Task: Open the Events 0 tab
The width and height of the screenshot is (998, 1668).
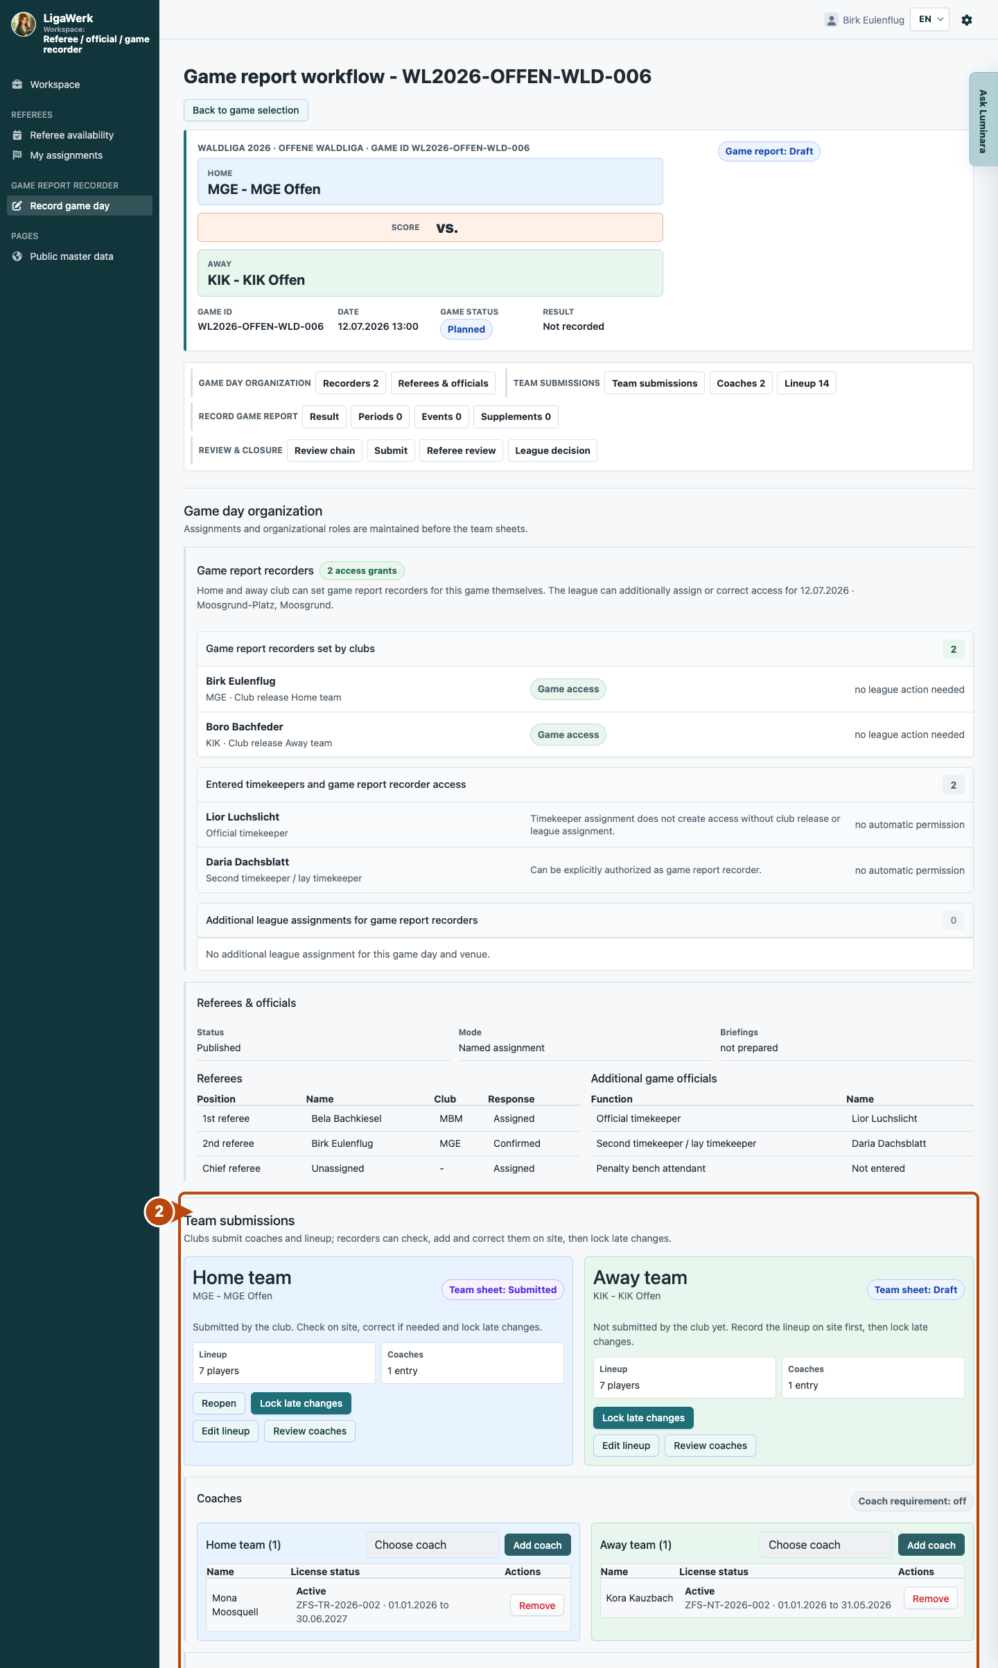Action: pyautogui.click(x=441, y=416)
